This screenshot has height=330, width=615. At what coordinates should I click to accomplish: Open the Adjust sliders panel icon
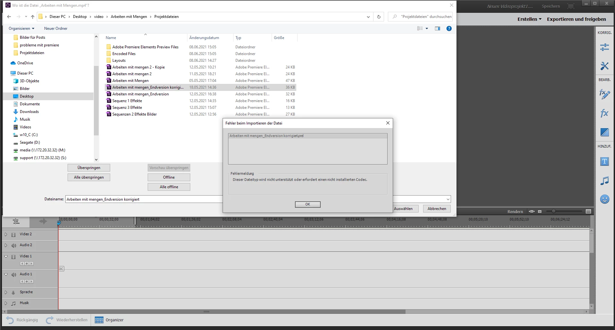point(604,47)
